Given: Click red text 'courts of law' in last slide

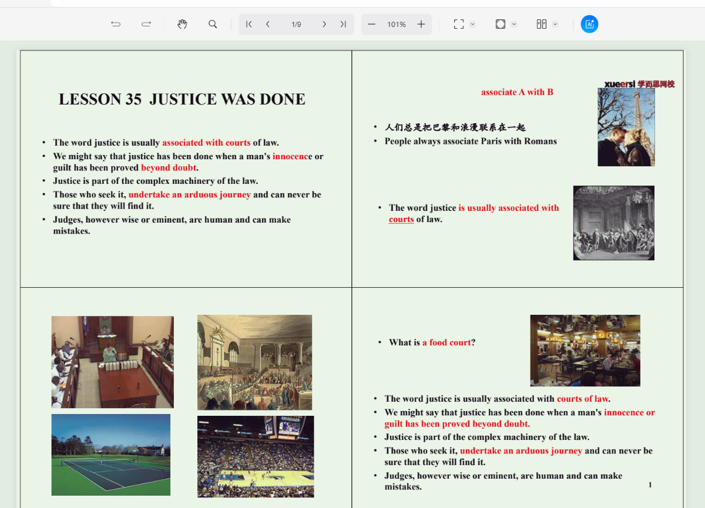Looking at the screenshot, I should pos(583,399).
